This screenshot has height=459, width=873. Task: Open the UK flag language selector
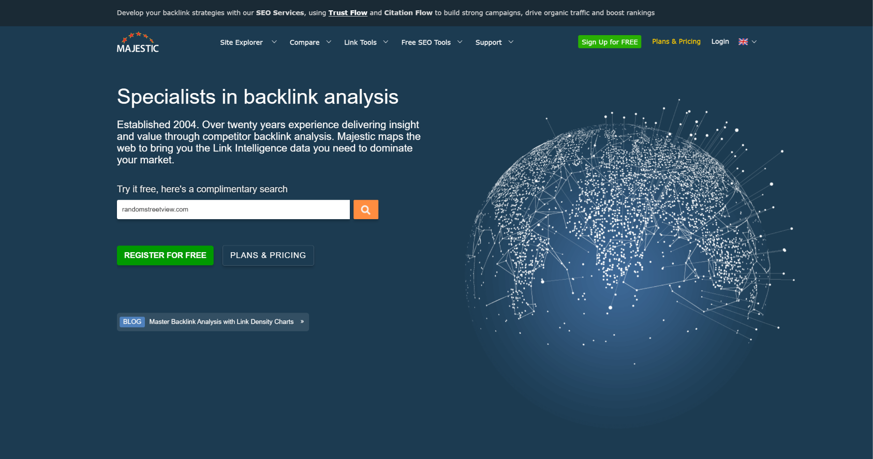743,42
